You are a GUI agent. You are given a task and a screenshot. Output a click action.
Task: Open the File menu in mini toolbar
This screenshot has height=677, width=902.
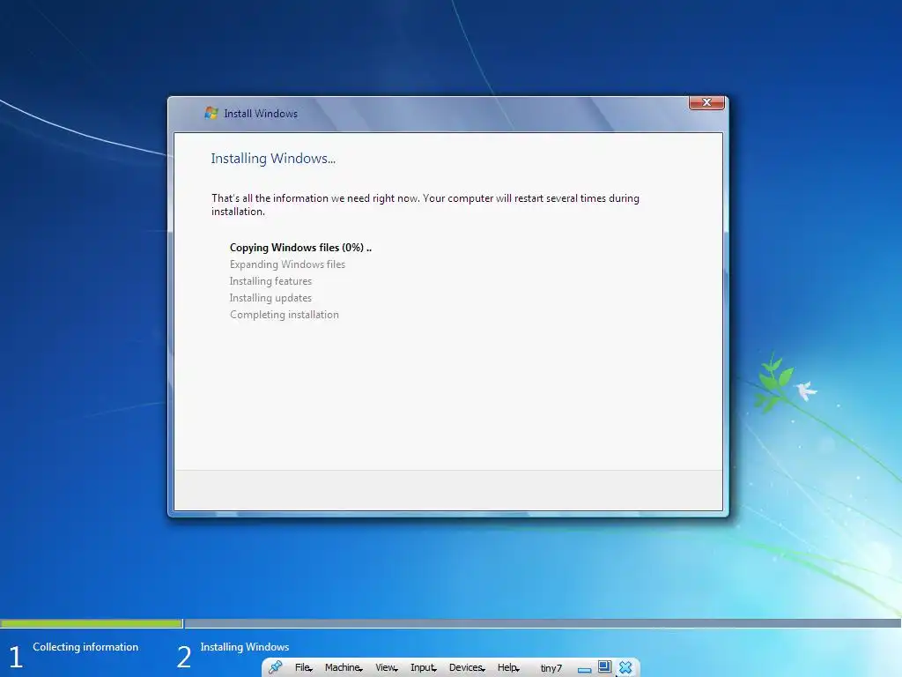point(303,667)
